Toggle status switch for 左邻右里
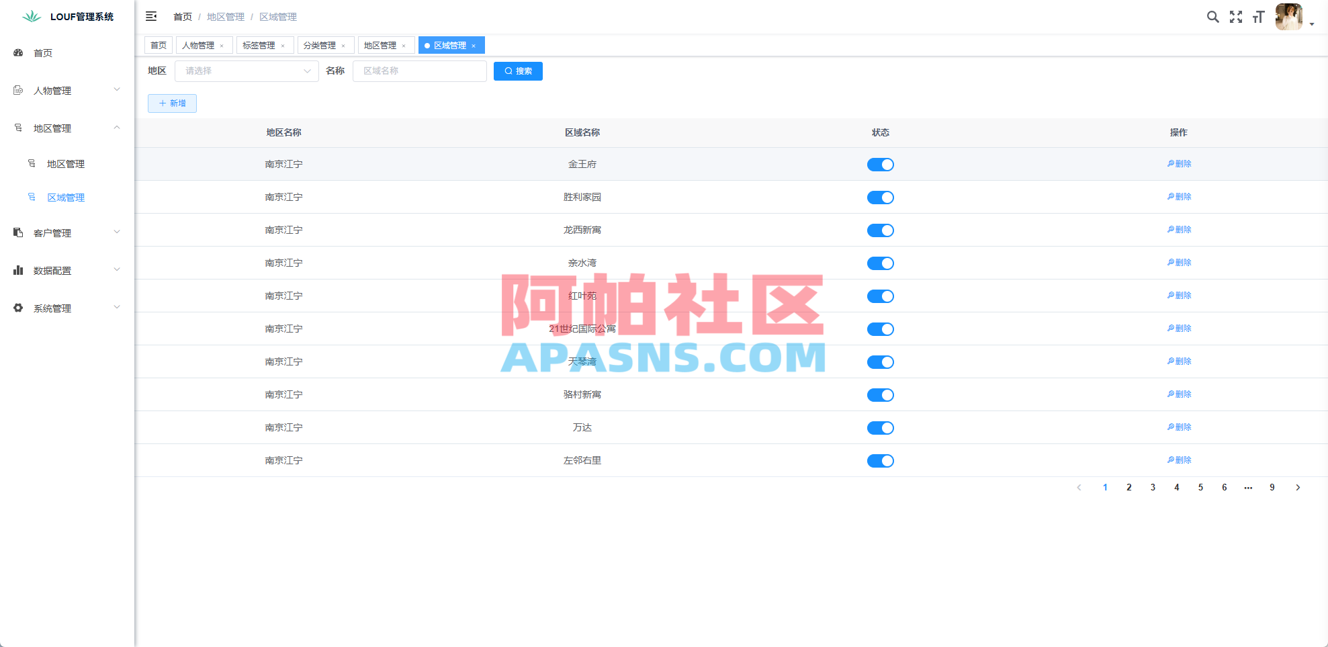This screenshot has width=1328, height=647. click(881, 461)
